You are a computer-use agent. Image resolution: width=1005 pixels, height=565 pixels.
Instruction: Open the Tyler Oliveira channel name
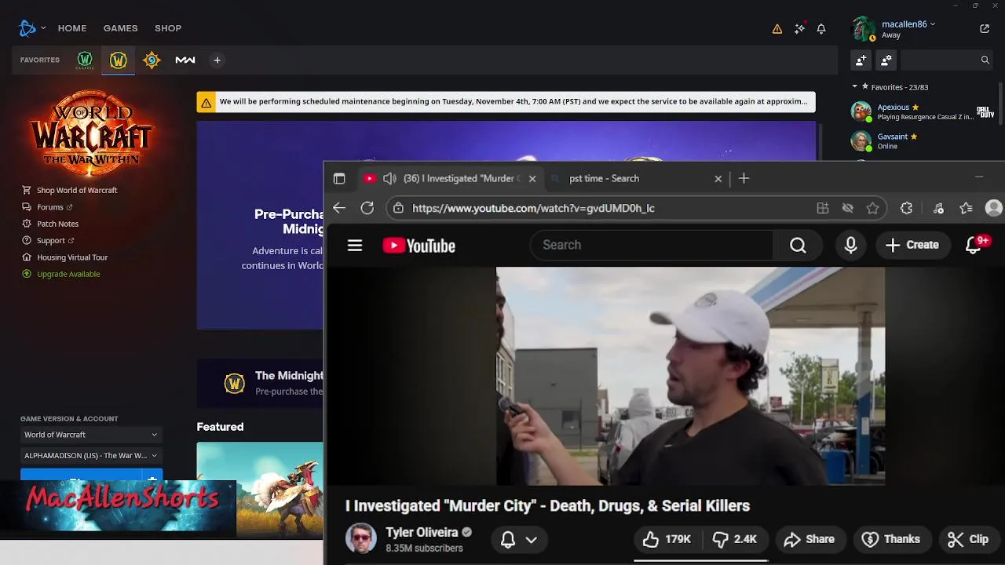(422, 532)
